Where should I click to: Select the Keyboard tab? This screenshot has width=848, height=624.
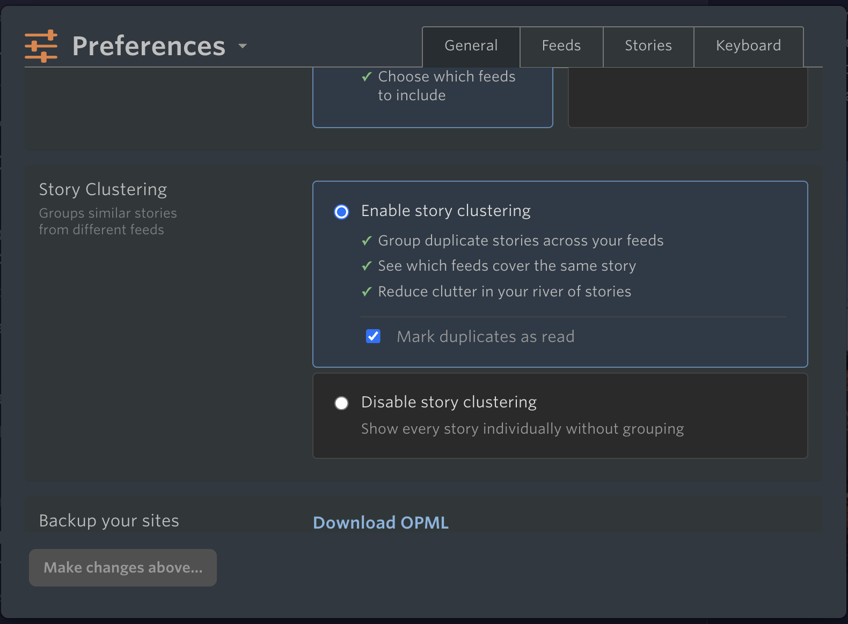click(748, 46)
